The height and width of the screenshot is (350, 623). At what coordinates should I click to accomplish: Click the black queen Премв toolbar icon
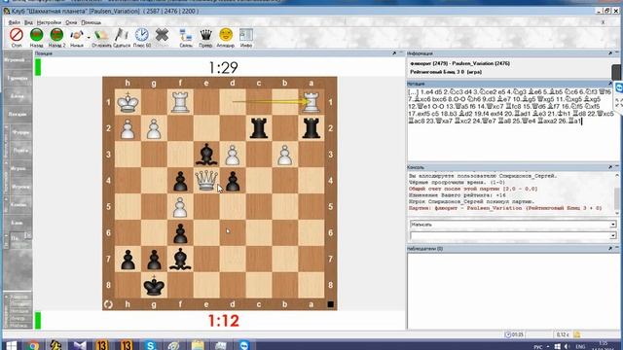click(205, 35)
